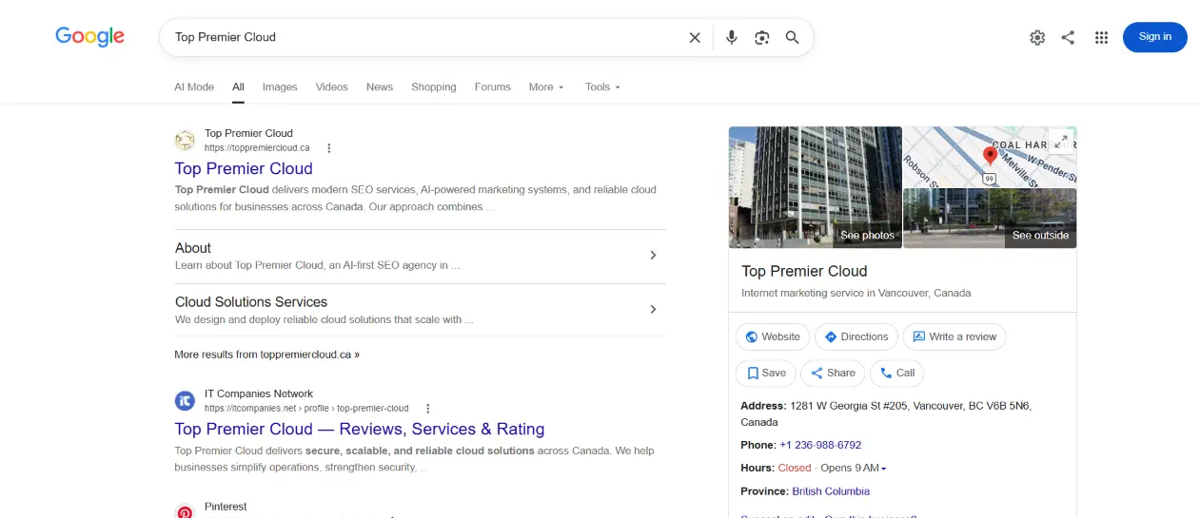Image resolution: width=1200 pixels, height=518 pixels.
Task: Expand opening hours arrow next to Opens 9 AM
Action: click(x=884, y=469)
